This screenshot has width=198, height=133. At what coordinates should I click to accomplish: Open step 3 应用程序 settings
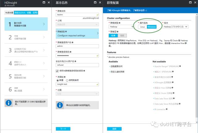(26, 50)
